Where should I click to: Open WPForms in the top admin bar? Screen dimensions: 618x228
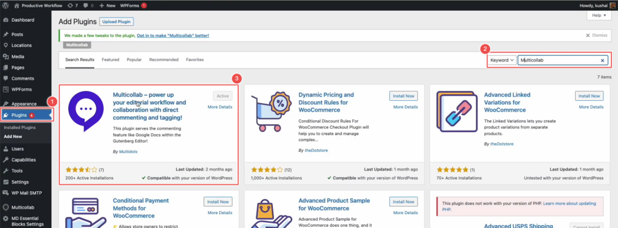point(130,5)
